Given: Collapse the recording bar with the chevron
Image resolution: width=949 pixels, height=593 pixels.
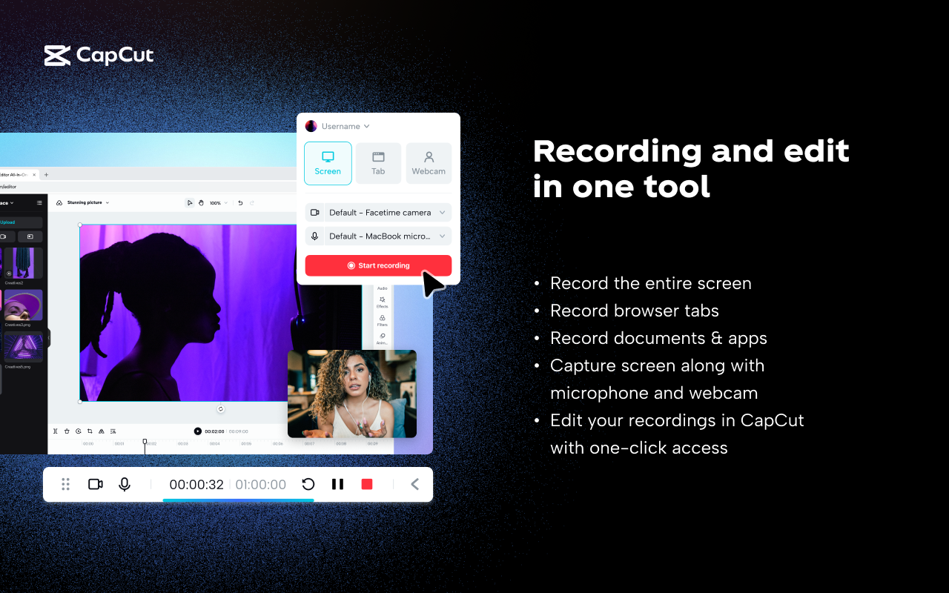Looking at the screenshot, I should [414, 484].
